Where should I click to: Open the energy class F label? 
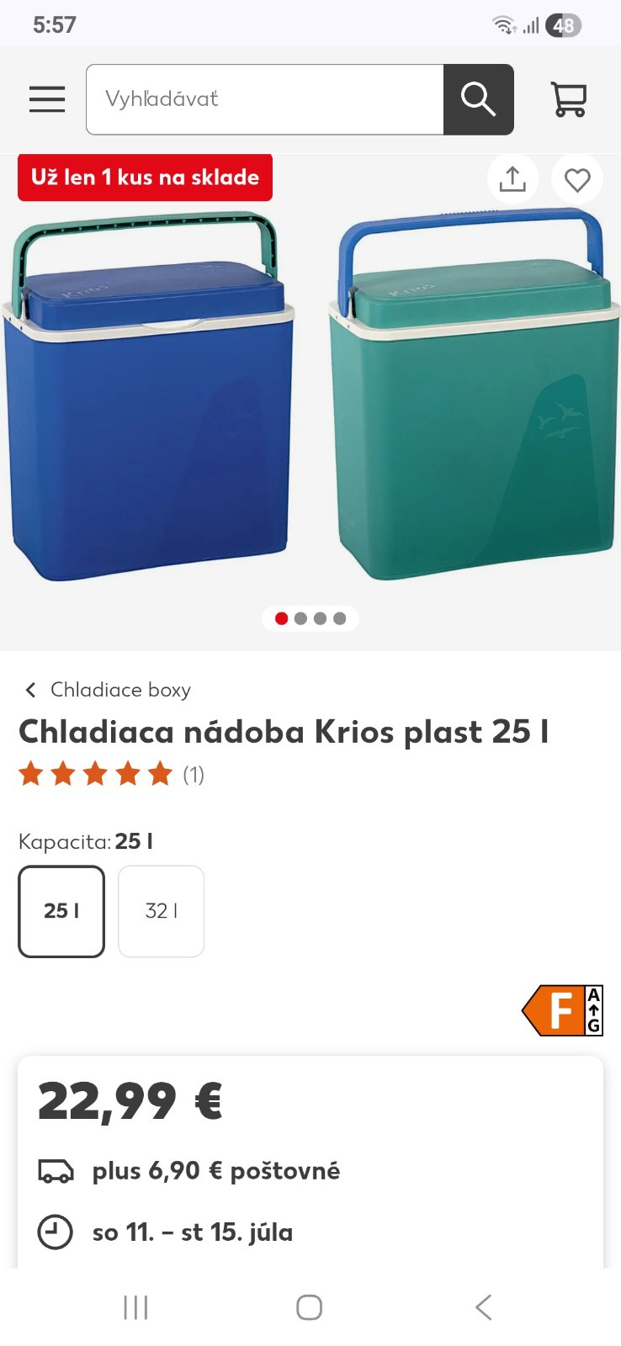[x=563, y=1010]
